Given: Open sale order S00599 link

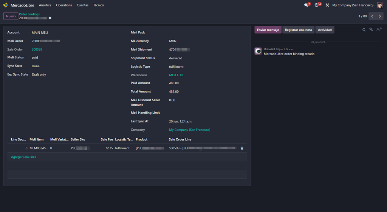Looking at the screenshot, I should 37,50.
